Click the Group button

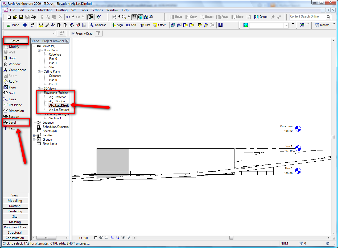[261, 17]
